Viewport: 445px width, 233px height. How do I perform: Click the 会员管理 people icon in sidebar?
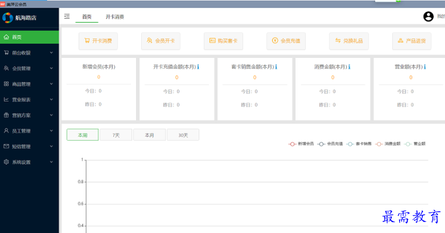[6, 68]
